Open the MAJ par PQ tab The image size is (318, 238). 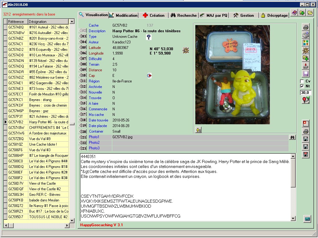[x=214, y=15]
